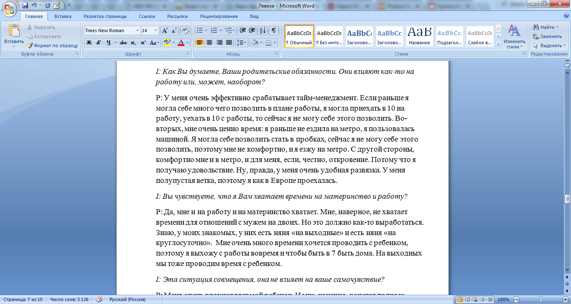The height and width of the screenshot is (304, 571).
Task: Click Формат по образцу button
Action: (x=52, y=46)
